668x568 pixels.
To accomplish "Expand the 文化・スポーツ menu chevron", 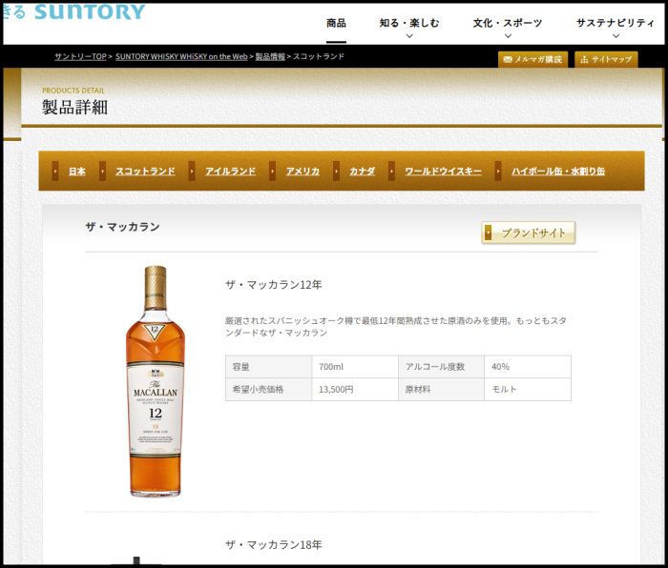I will coord(508,36).
